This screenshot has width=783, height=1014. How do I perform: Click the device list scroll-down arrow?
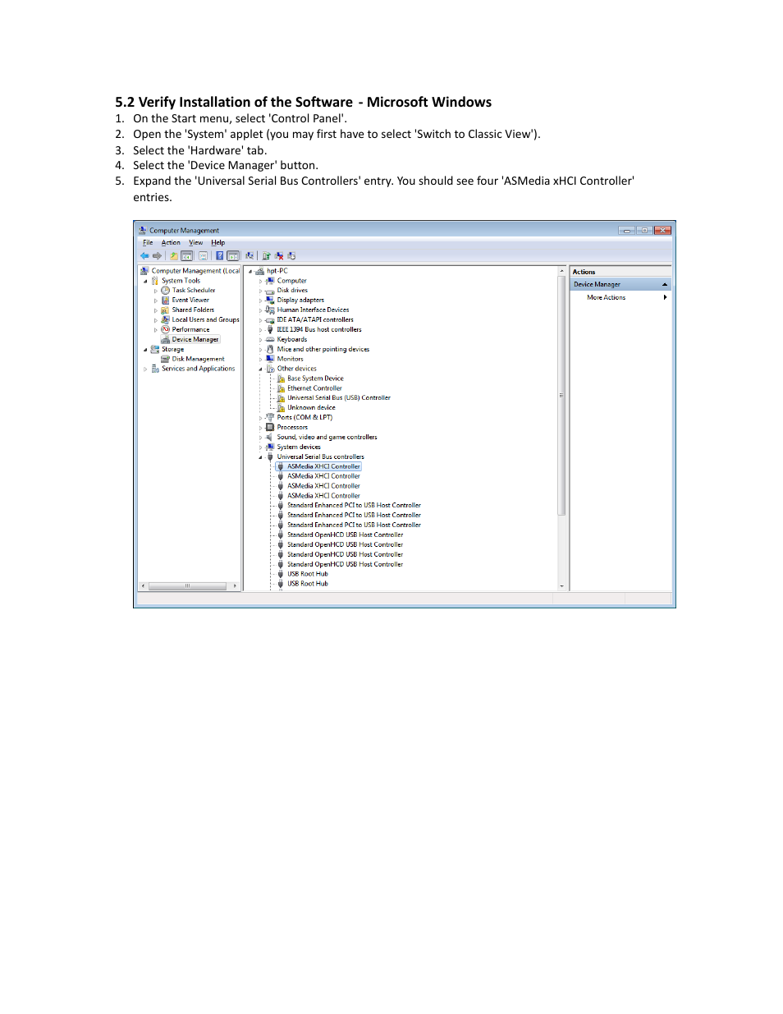[562, 586]
